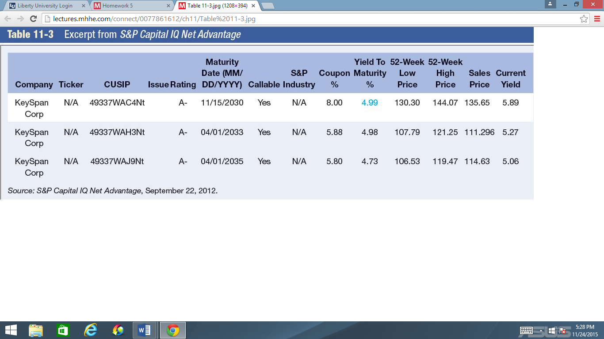604x339 pixels.
Task: Click the address bar URL field
Action: tap(177, 19)
